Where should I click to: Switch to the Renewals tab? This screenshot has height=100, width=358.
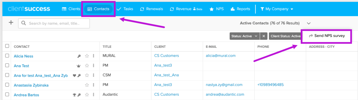pos(151,9)
